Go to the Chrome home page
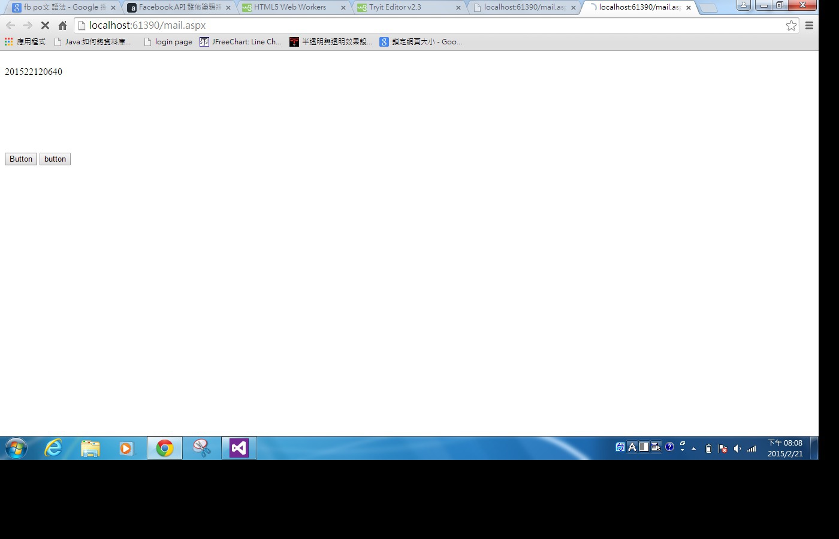Screen dimensions: 839x539 62,26
